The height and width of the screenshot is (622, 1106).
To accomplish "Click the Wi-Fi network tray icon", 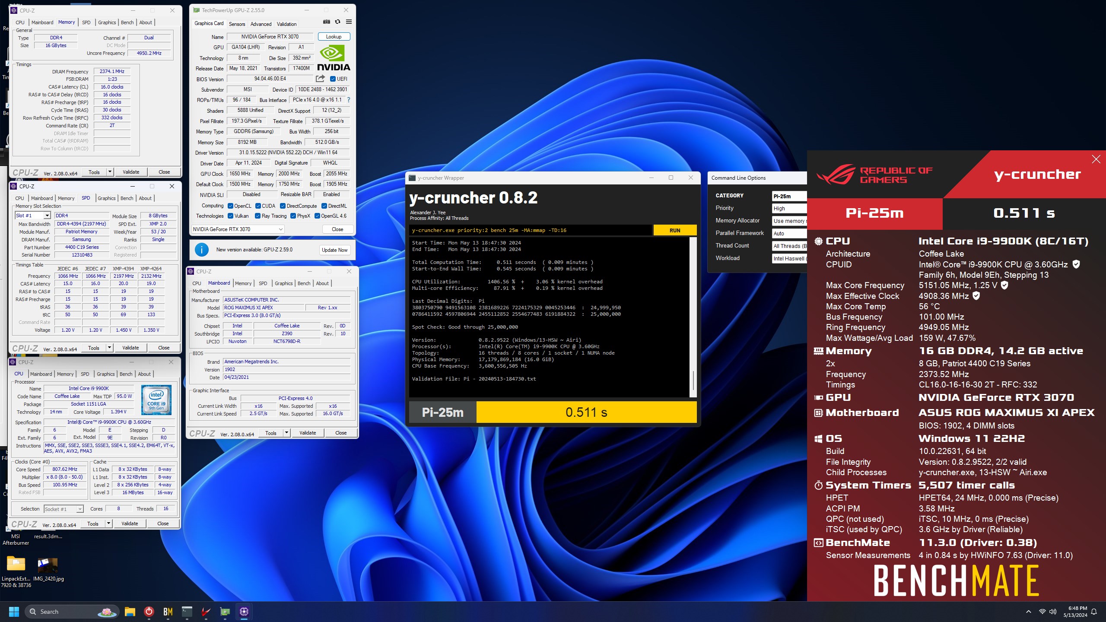I will click(1042, 612).
